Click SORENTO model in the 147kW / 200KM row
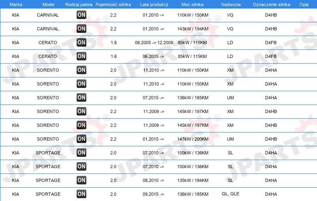This screenshot has height=201, width=317. pos(48,139)
